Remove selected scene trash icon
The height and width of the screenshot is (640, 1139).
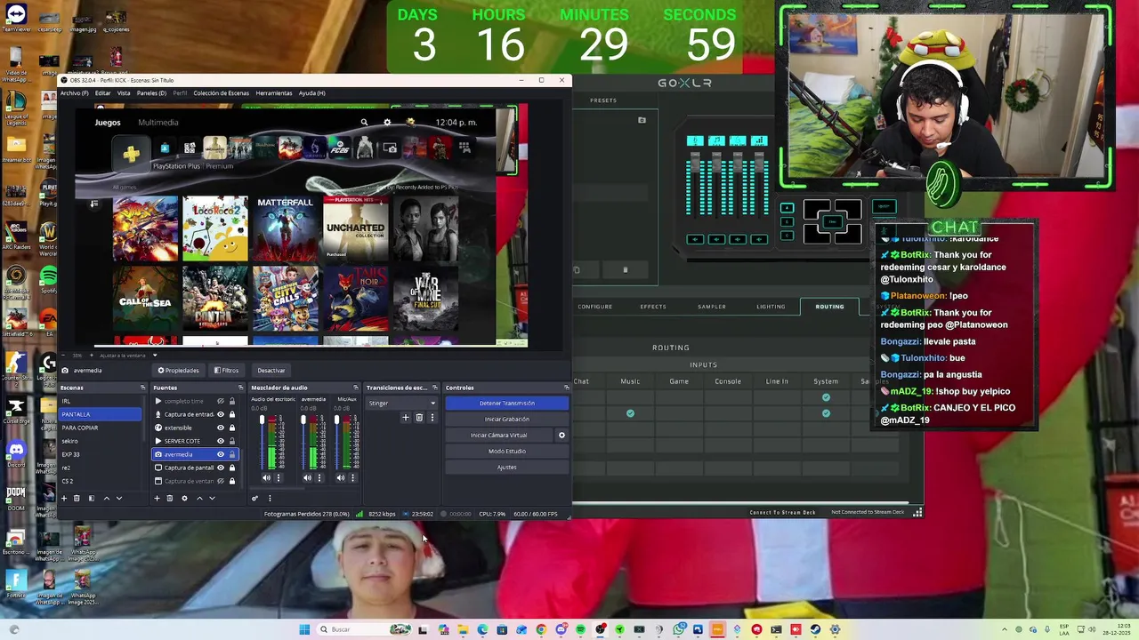point(77,498)
